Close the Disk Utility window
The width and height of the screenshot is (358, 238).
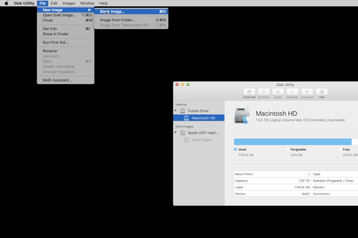[177, 85]
